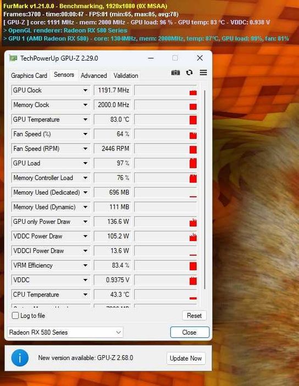The height and width of the screenshot is (386, 299).
Task: Click the refresh sensors icon
Action: click(189, 73)
